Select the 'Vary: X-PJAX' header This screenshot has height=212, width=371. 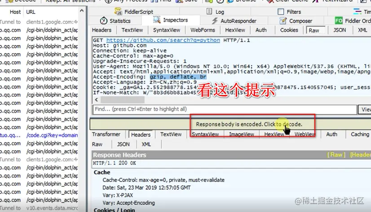pos(118,195)
